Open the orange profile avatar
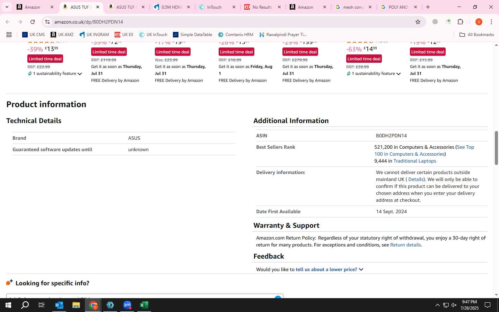This screenshot has height=312, width=499. click(x=479, y=22)
